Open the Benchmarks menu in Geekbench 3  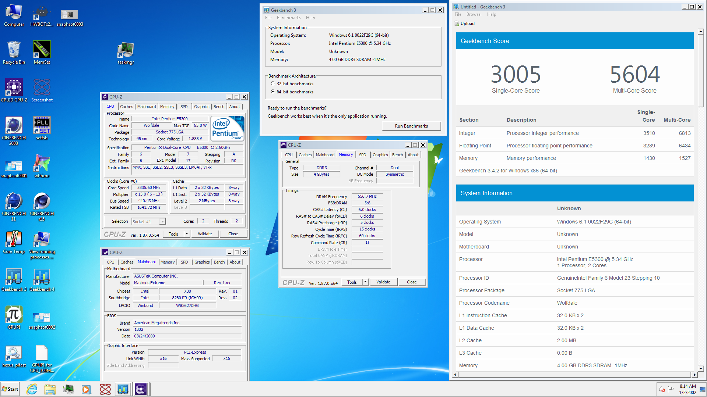289,18
